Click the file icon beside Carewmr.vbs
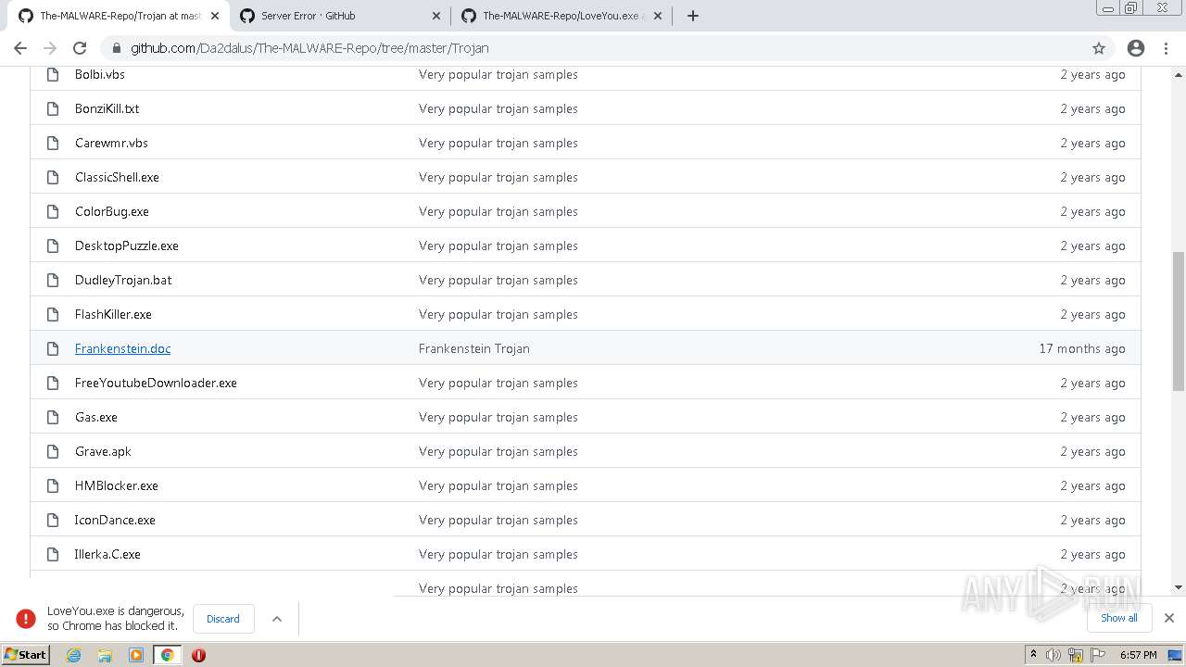Screen dimensions: 1186x667 53,143
